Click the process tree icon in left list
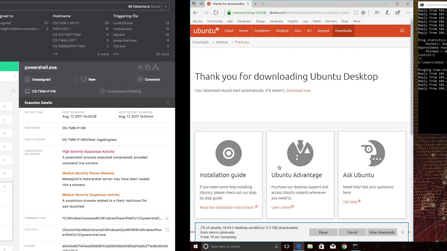The image size is (447, 251). pyautogui.click(x=13, y=91)
